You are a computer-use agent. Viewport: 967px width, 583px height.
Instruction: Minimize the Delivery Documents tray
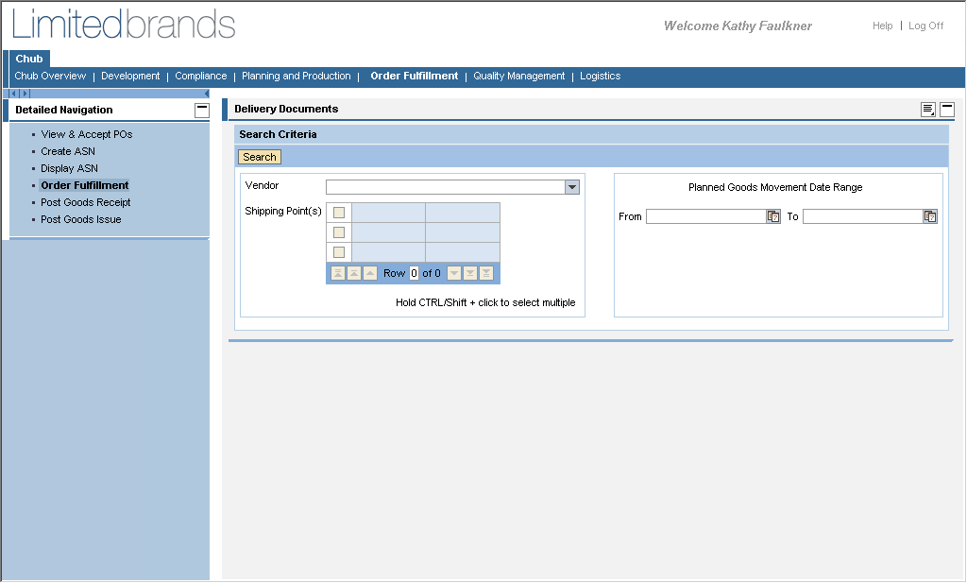click(947, 110)
